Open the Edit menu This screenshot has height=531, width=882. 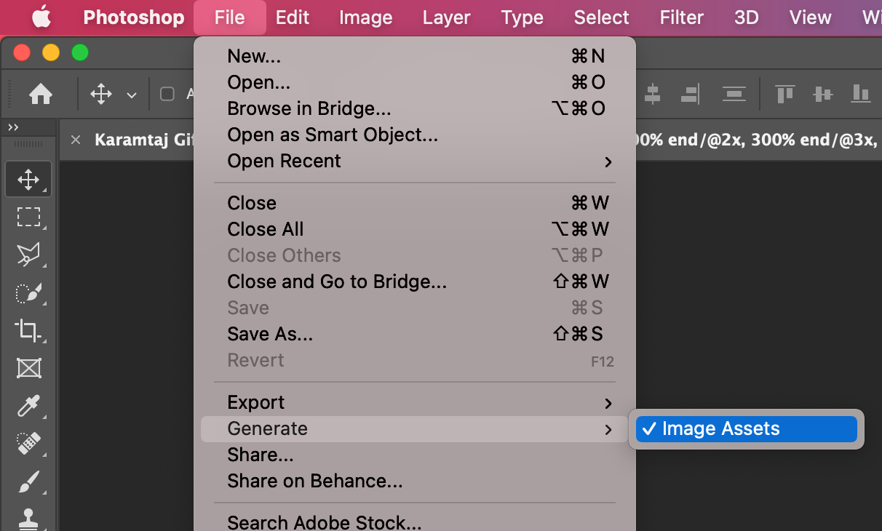(293, 17)
